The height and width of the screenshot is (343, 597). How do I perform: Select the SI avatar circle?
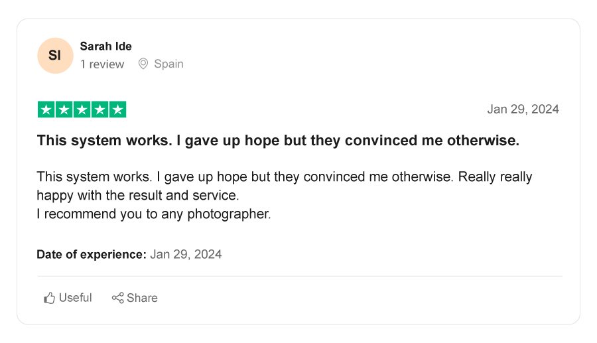coord(54,56)
